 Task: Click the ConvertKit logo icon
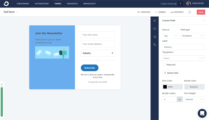click(x=6, y=4)
